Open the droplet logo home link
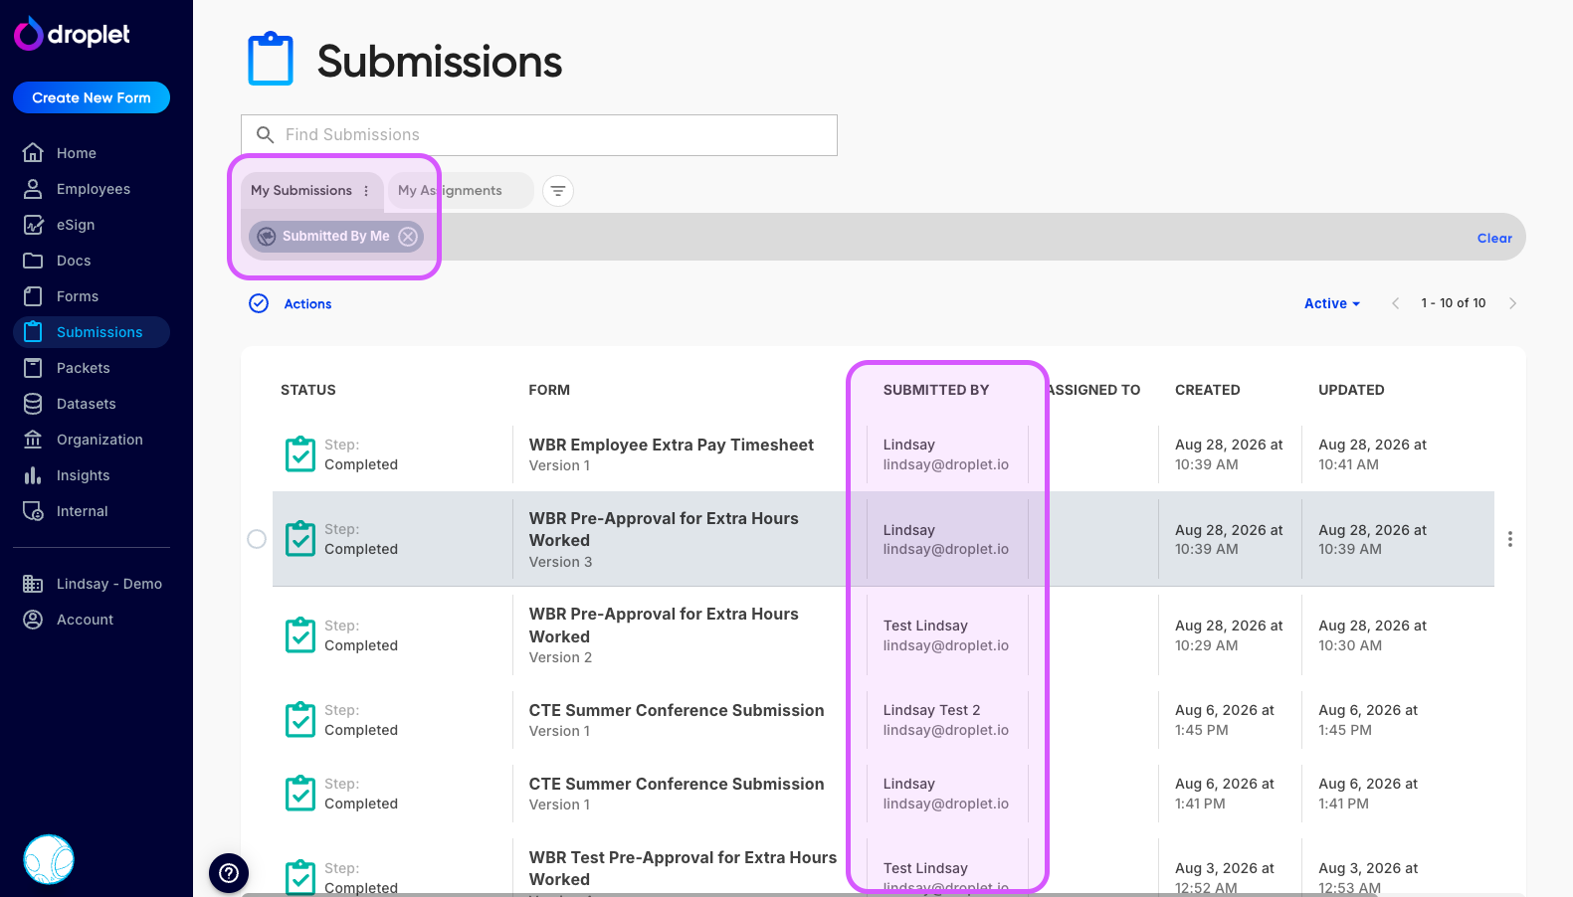 coord(72,34)
